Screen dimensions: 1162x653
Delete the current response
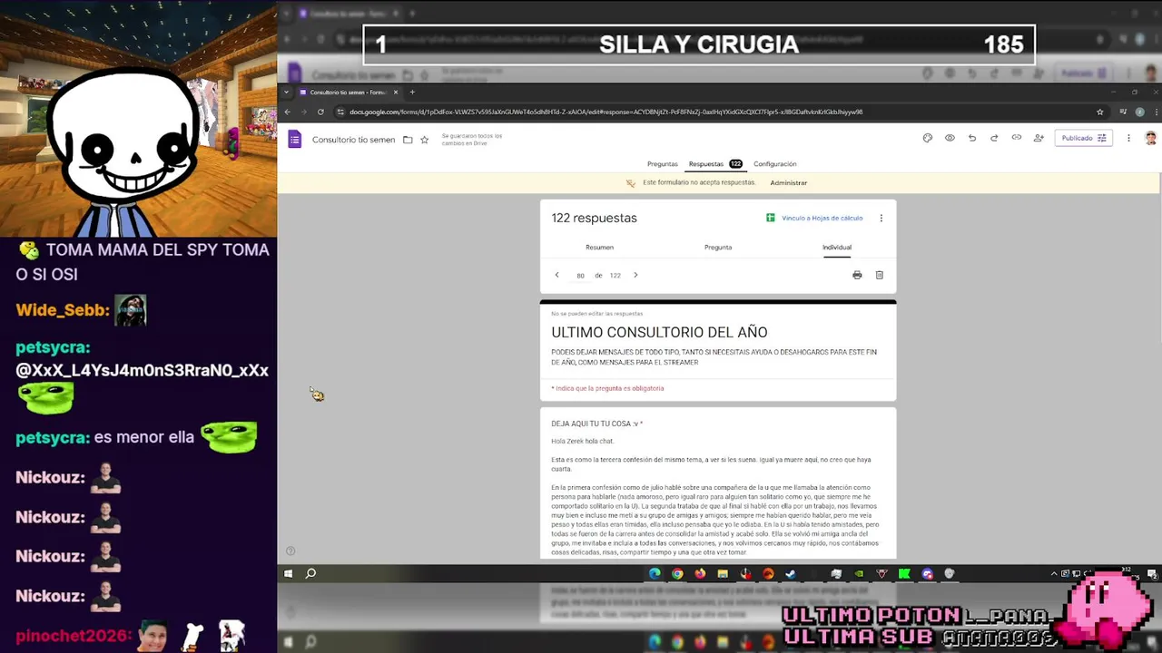(x=879, y=275)
